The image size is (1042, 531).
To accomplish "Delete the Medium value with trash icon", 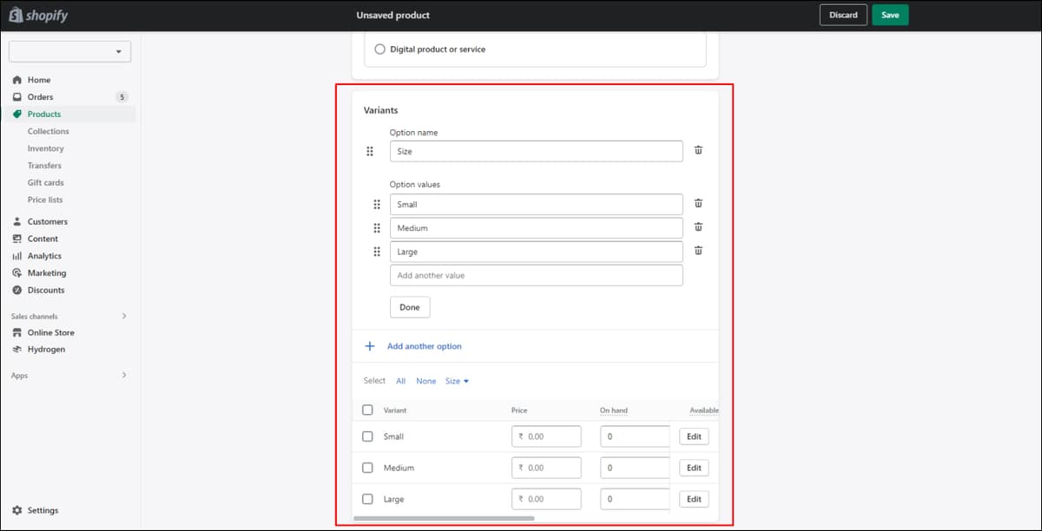I will point(698,227).
